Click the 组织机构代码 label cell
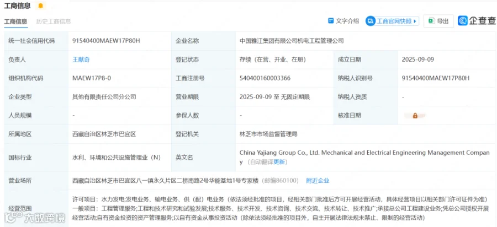497x227 pixels. [36, 78]
